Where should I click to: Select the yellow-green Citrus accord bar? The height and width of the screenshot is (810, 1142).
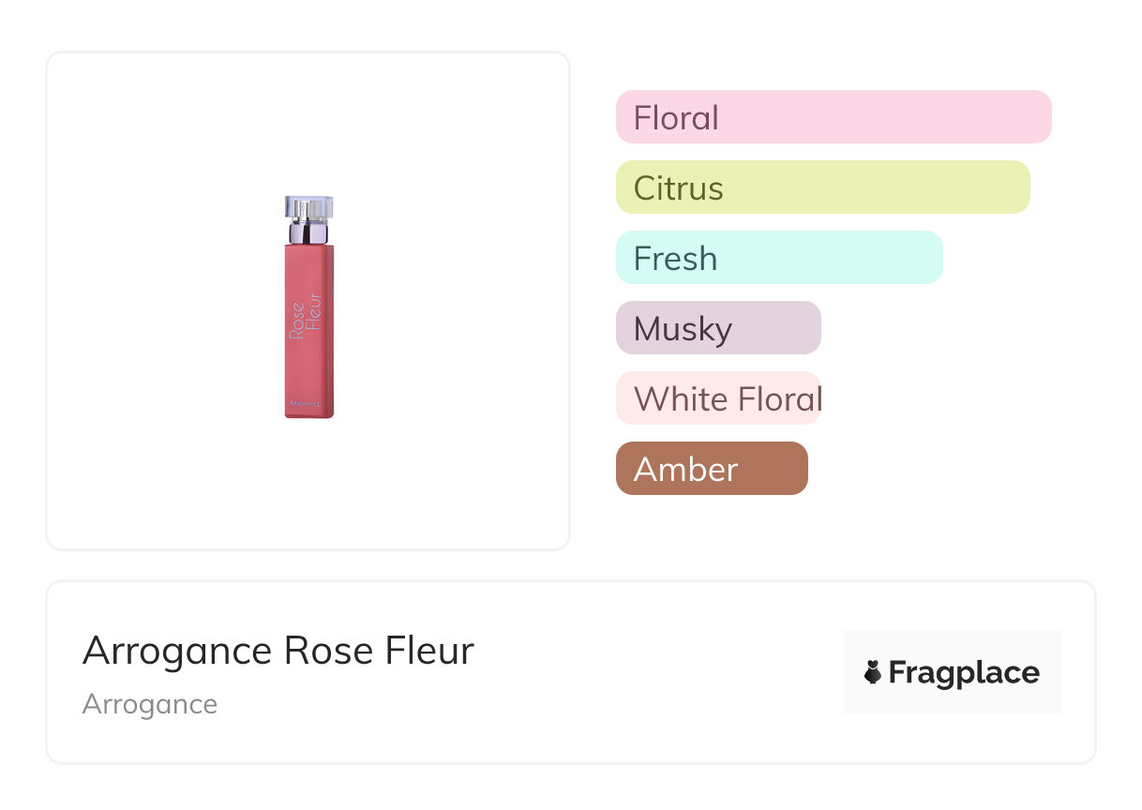click(x=822, y=187)
